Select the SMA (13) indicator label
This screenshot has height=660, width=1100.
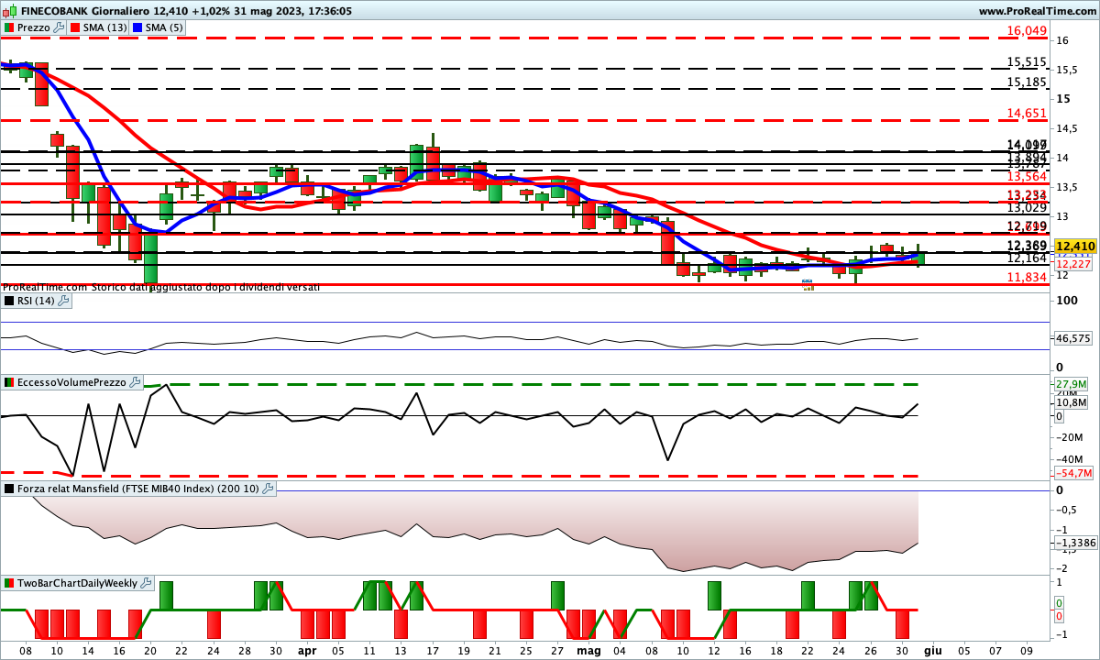[104, 27]
